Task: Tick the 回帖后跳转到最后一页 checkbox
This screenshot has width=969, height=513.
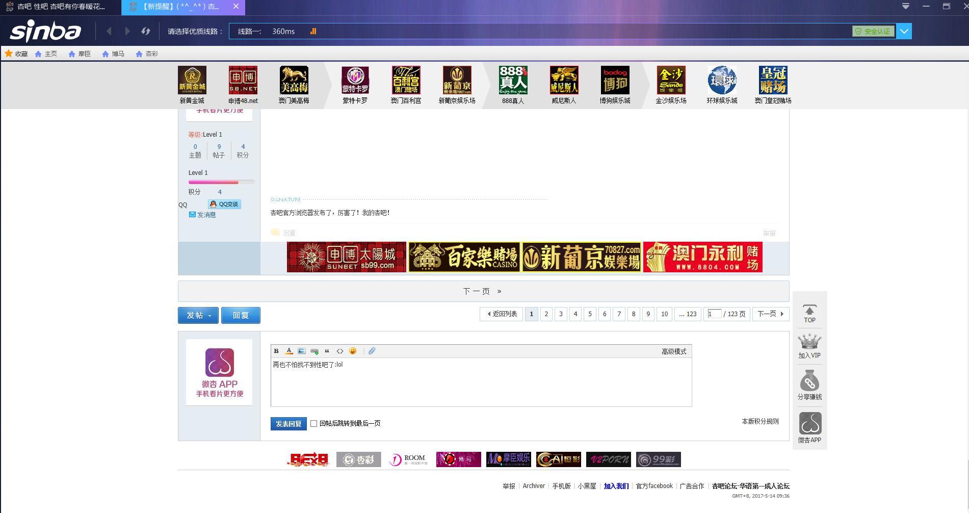Action: tap(314, 423)
